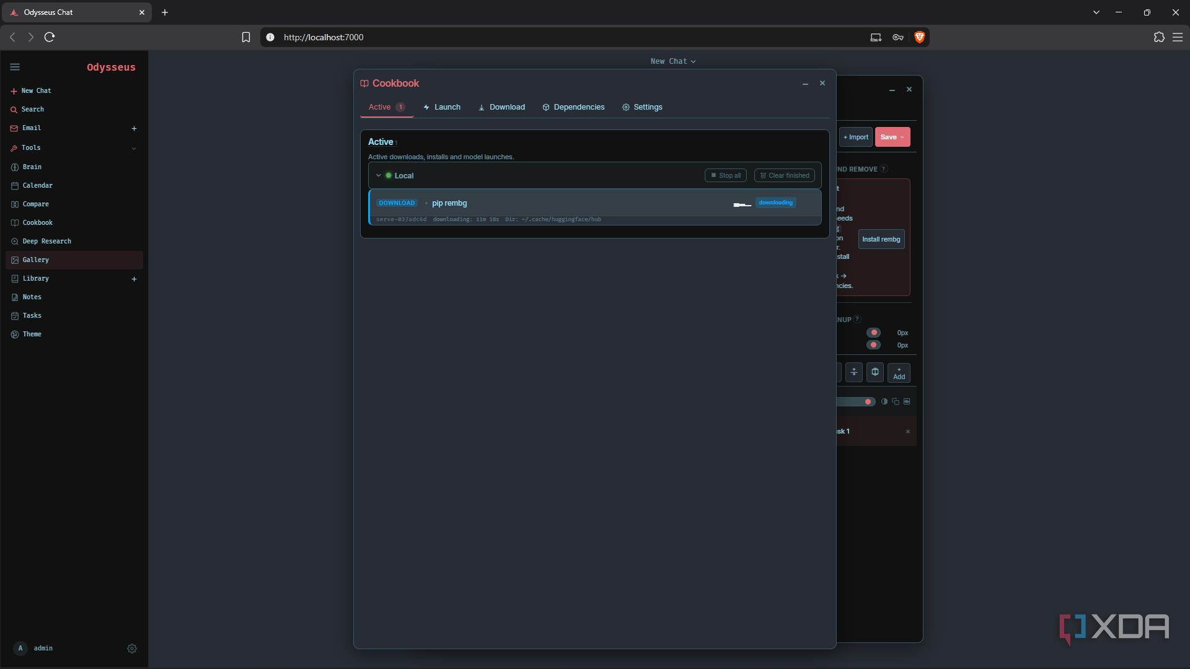Viewport: 1190px width, 669px height.
Task: Click the help icon beside REMOVE heading
Action: tap(884, 168)
